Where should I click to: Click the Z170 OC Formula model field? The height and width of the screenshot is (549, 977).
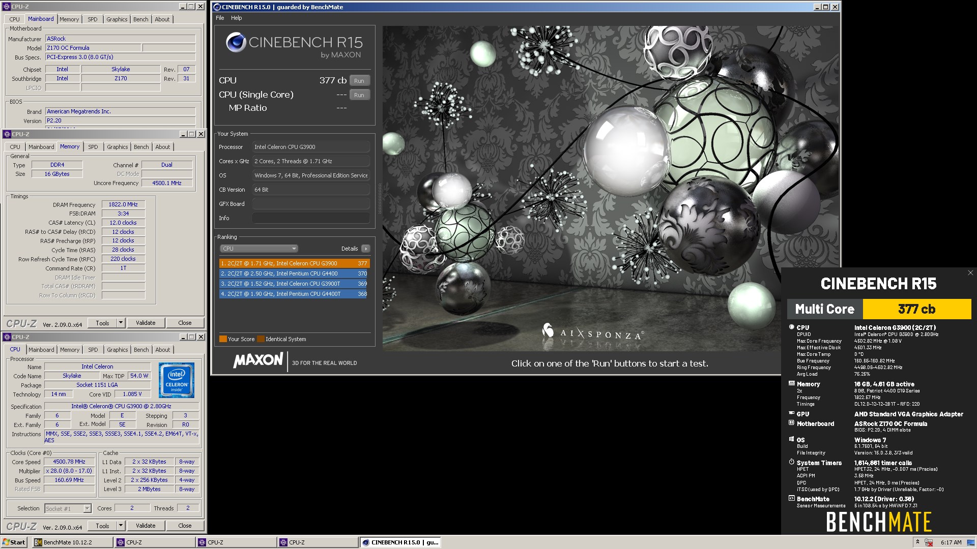pos(93,48)
